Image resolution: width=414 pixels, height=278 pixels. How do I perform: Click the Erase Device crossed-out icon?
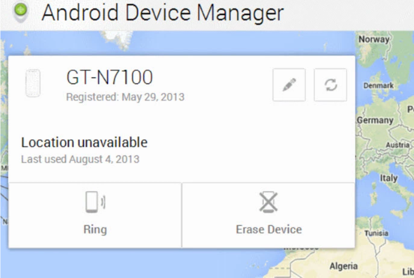[268, 202]
